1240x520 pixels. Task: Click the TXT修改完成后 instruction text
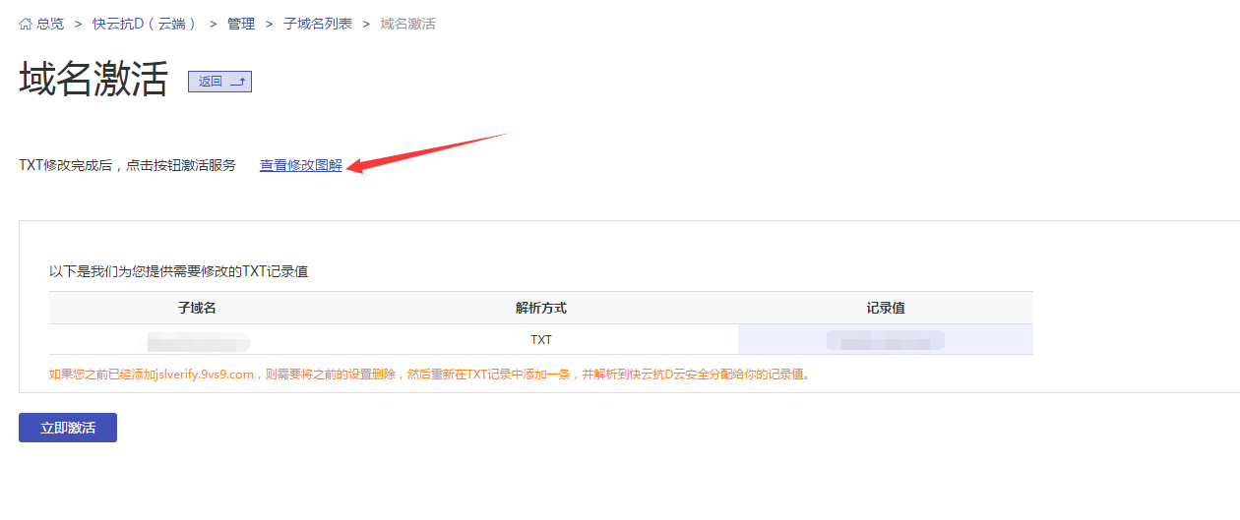coord(127,166)
